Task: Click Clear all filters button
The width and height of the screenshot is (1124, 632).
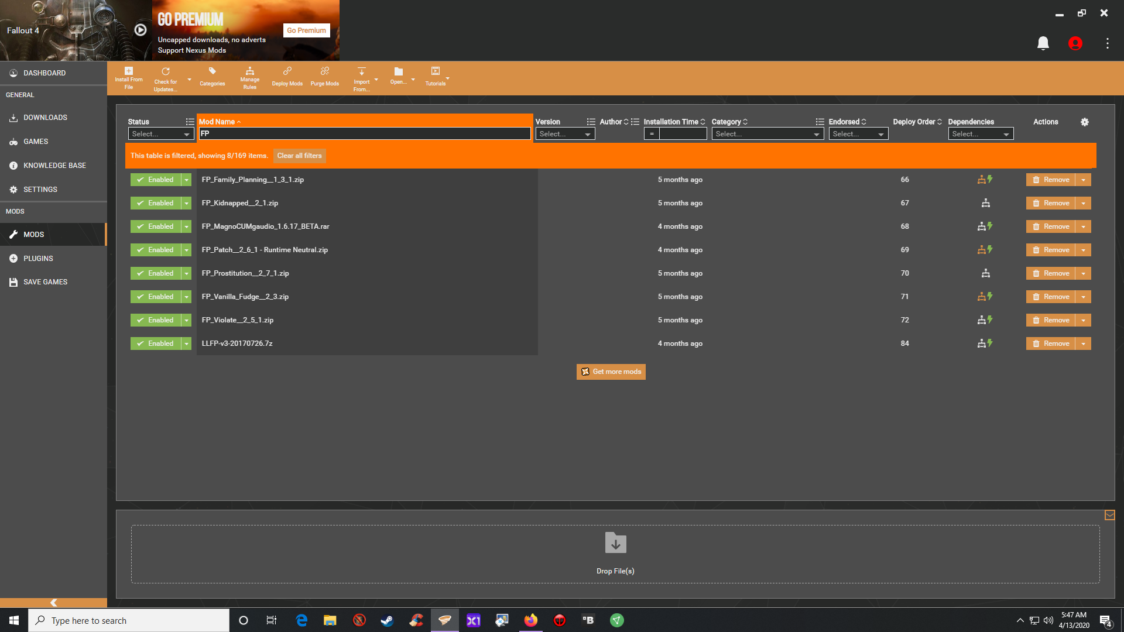Action: tap(299, 156)
